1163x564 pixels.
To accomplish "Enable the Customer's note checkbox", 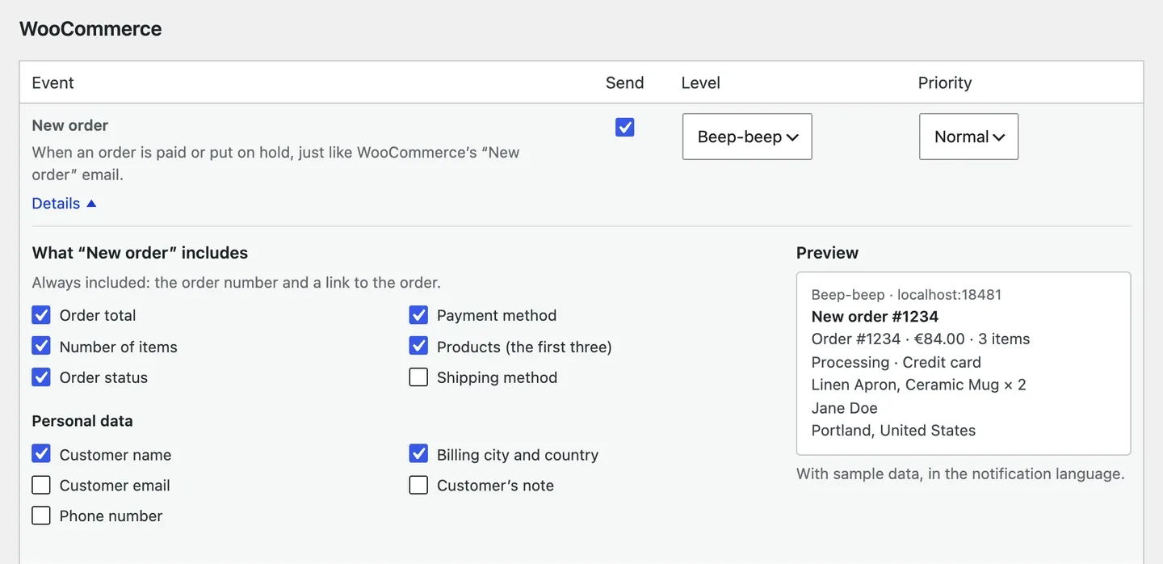I will [x=418, y=485].
